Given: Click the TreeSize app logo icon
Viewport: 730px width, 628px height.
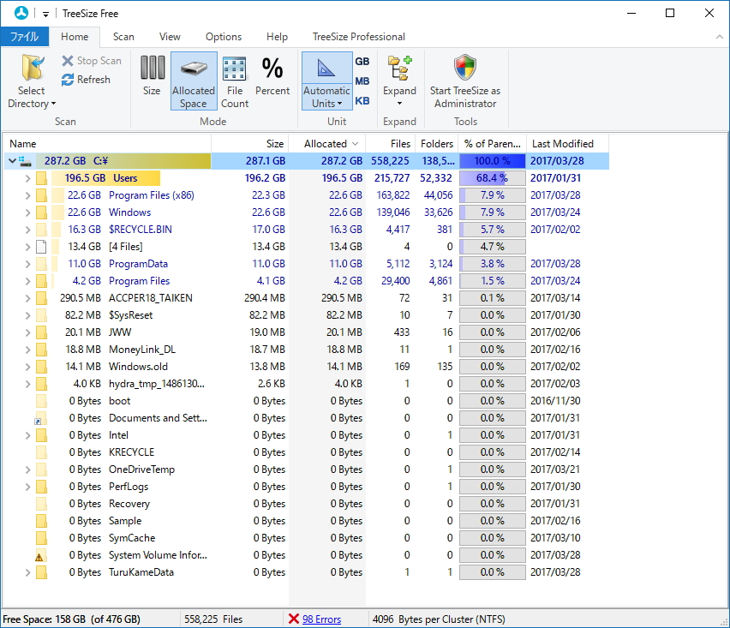Looking at the screenshot, I should [x=21, y=13].
